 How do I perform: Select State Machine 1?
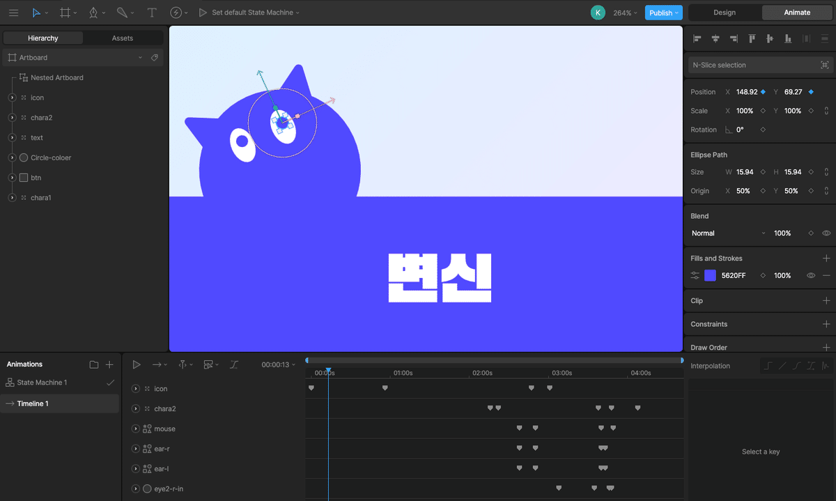42,383
